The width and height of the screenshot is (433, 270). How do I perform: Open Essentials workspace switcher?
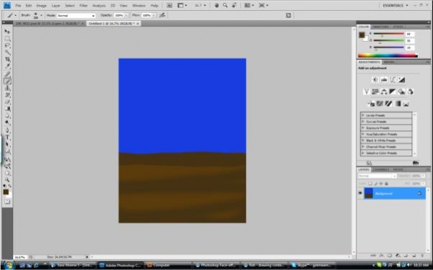point(395,5)
